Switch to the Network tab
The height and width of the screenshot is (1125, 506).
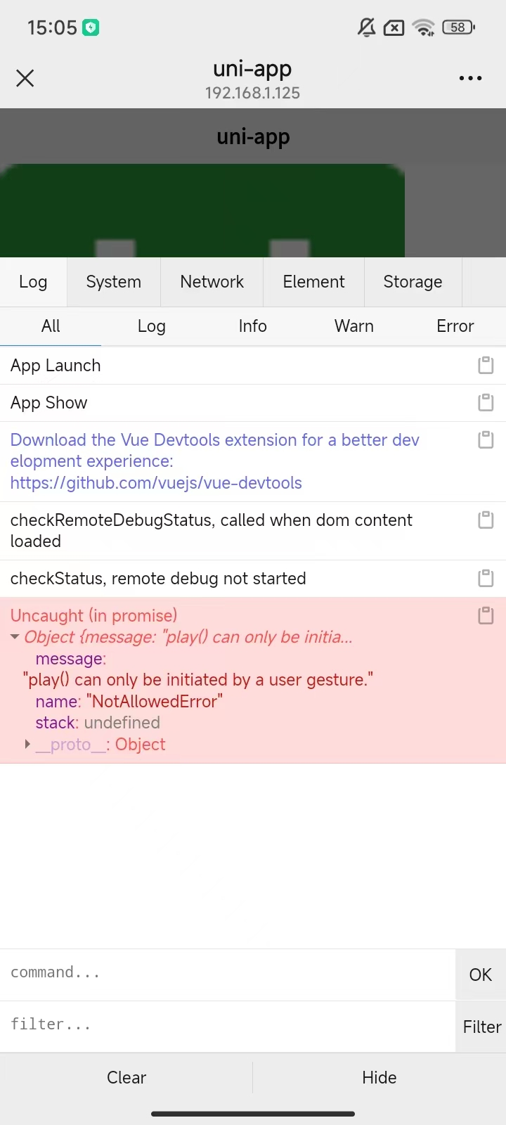[x=212, y=282]
